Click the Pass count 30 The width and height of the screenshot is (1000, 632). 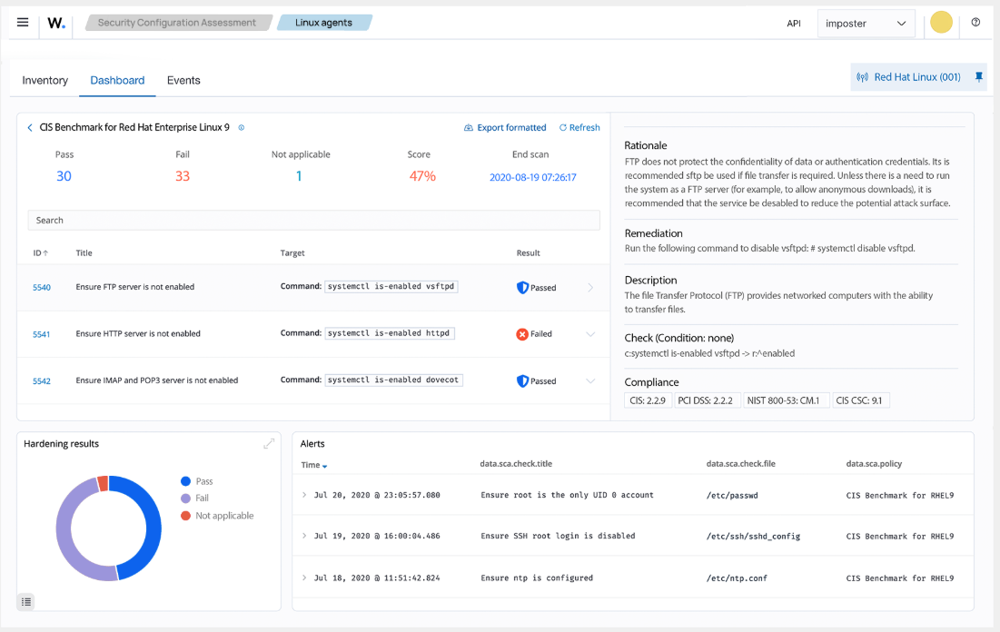pyautogui.click(x=64, y=176)
